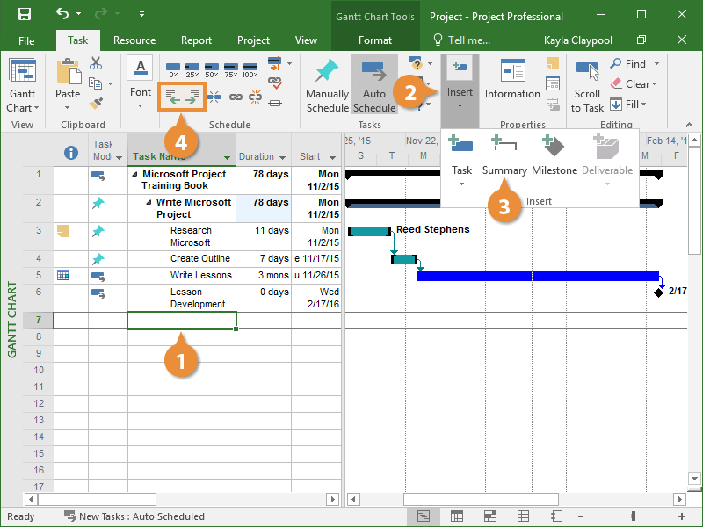Insert a Summary task

[x=504, y=155]
